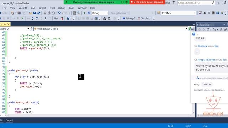Open the Debug menu
The image size is (228, 128).
(62, 8)
